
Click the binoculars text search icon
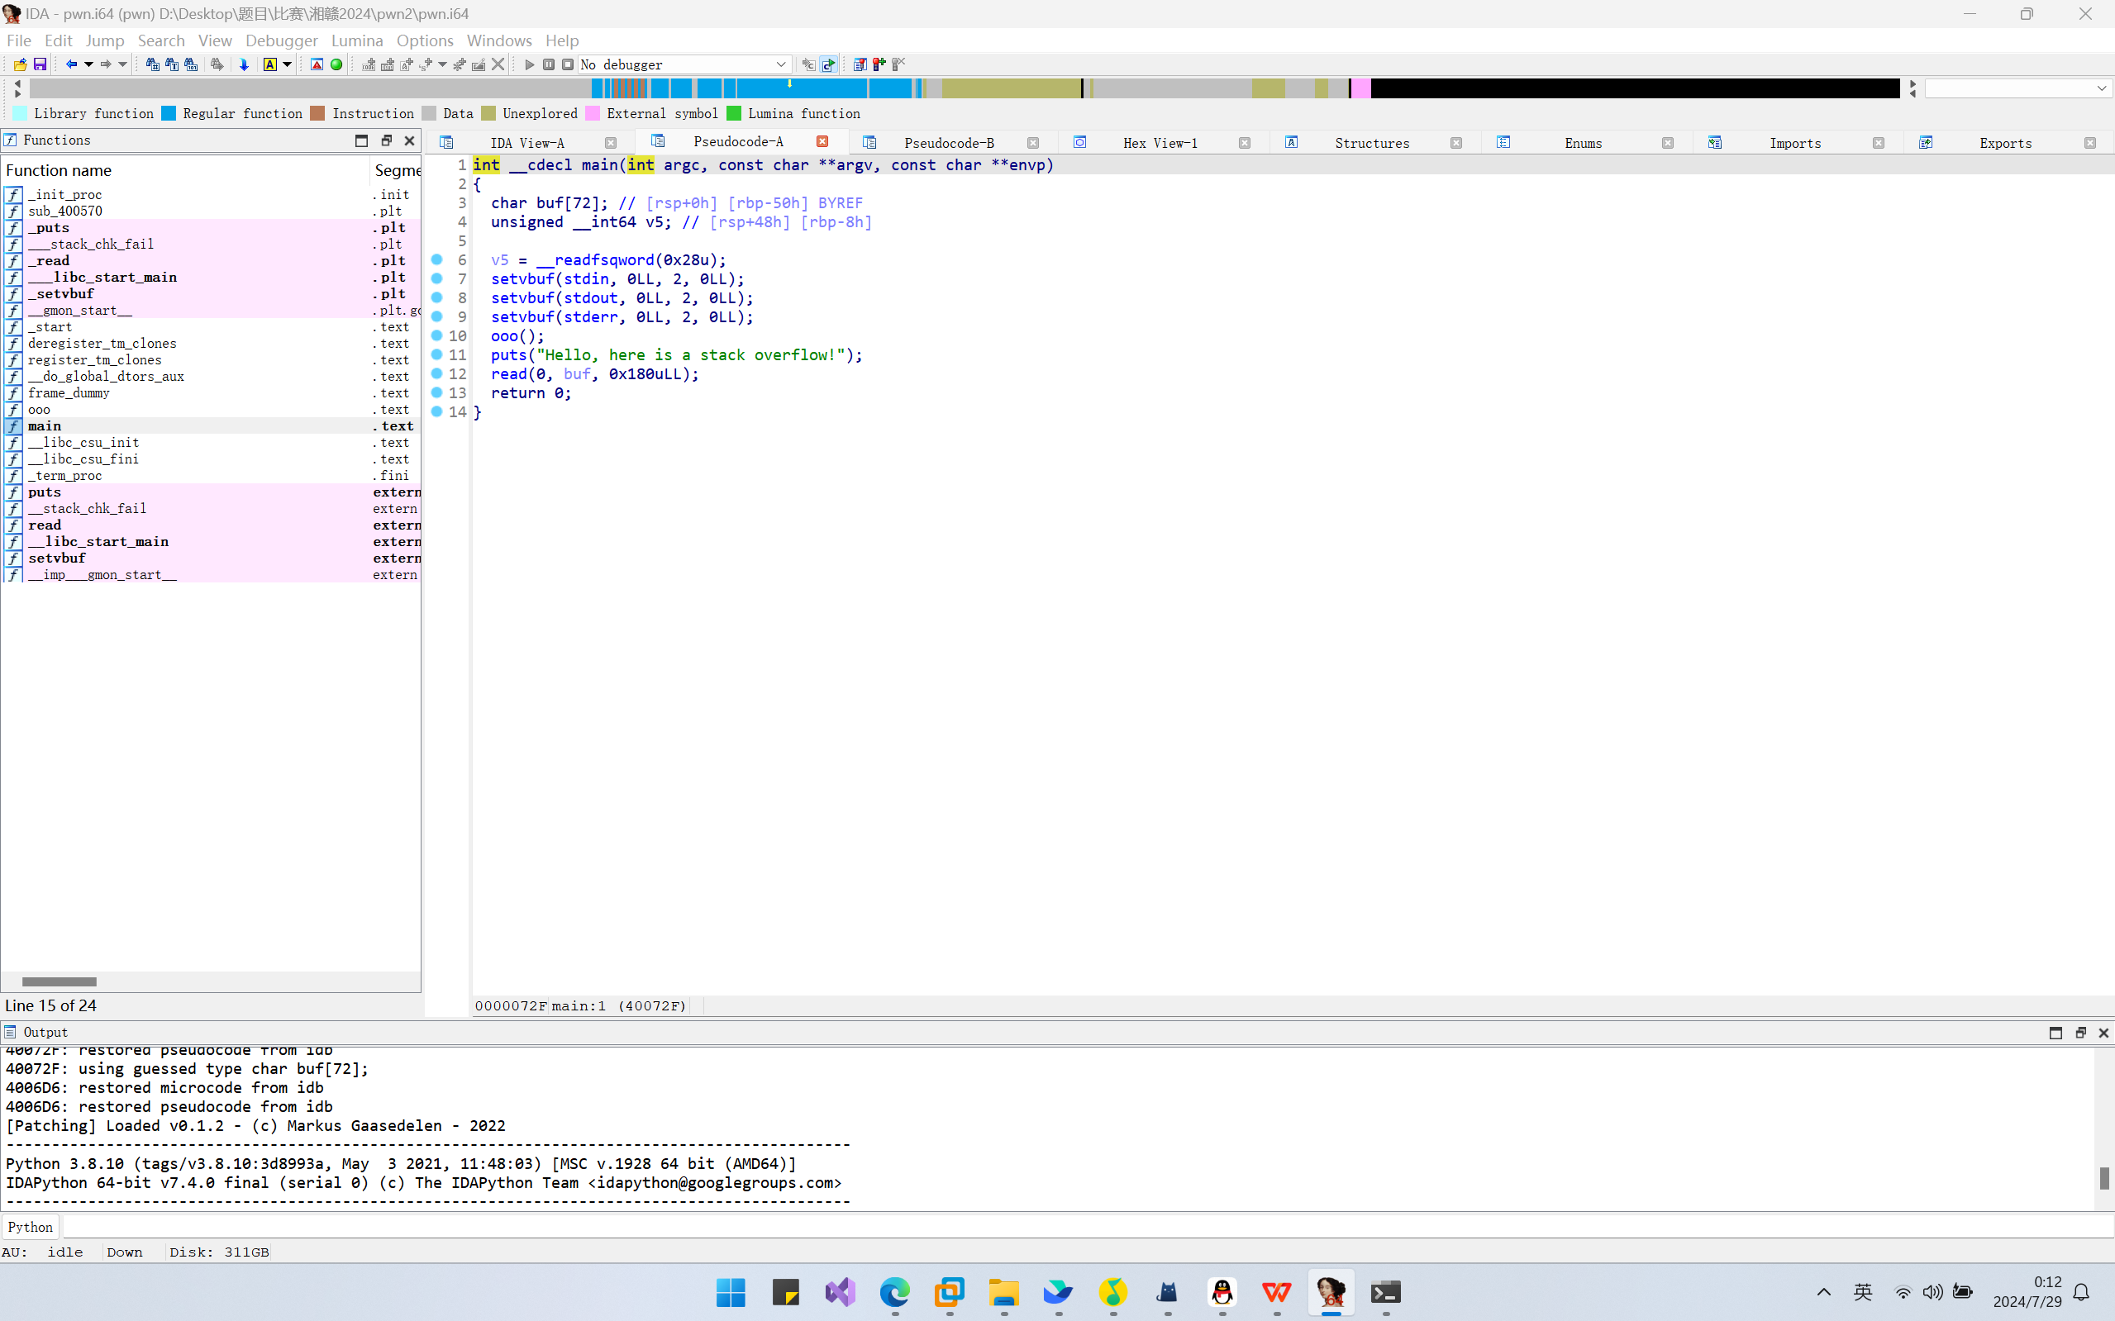(x=171, y=64)
